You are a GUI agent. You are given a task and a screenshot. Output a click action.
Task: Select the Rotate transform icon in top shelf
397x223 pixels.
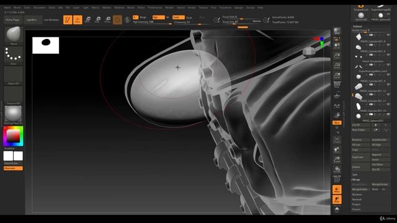click(x=107, y=20)
